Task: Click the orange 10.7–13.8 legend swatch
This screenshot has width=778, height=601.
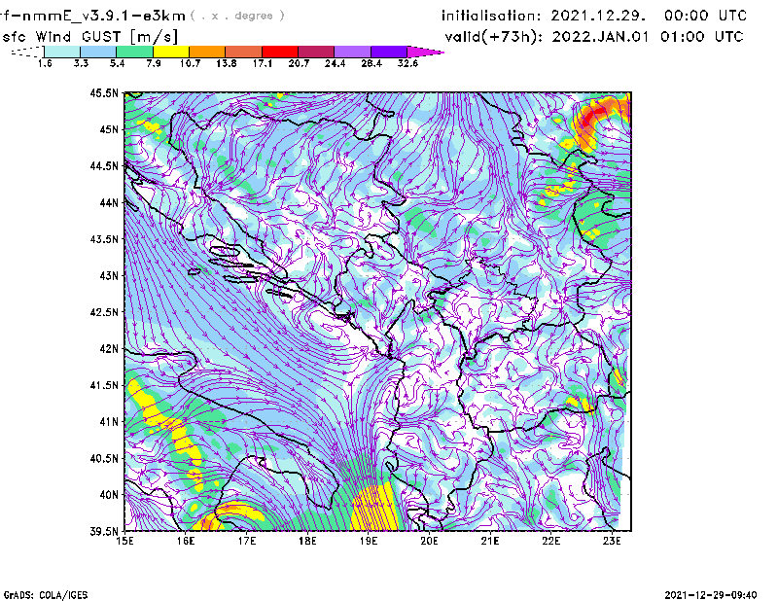Action: pos(207,52)
